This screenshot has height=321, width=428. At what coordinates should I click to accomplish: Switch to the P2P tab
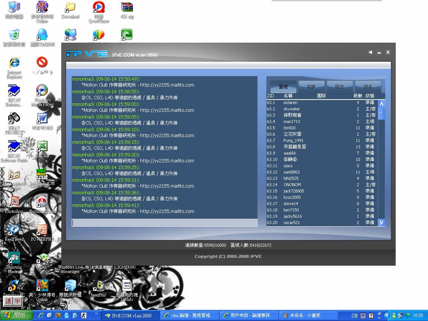click(311, 87)
